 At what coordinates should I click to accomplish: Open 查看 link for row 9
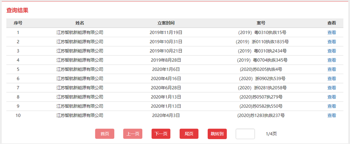(x=332, y=106)
